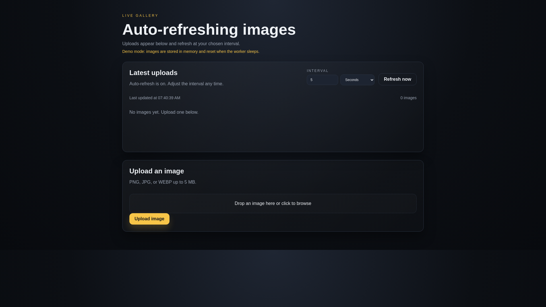Click the PNG, JPG, or WEBP size note
Screen dimensions: 546x307
click(163, 182)
